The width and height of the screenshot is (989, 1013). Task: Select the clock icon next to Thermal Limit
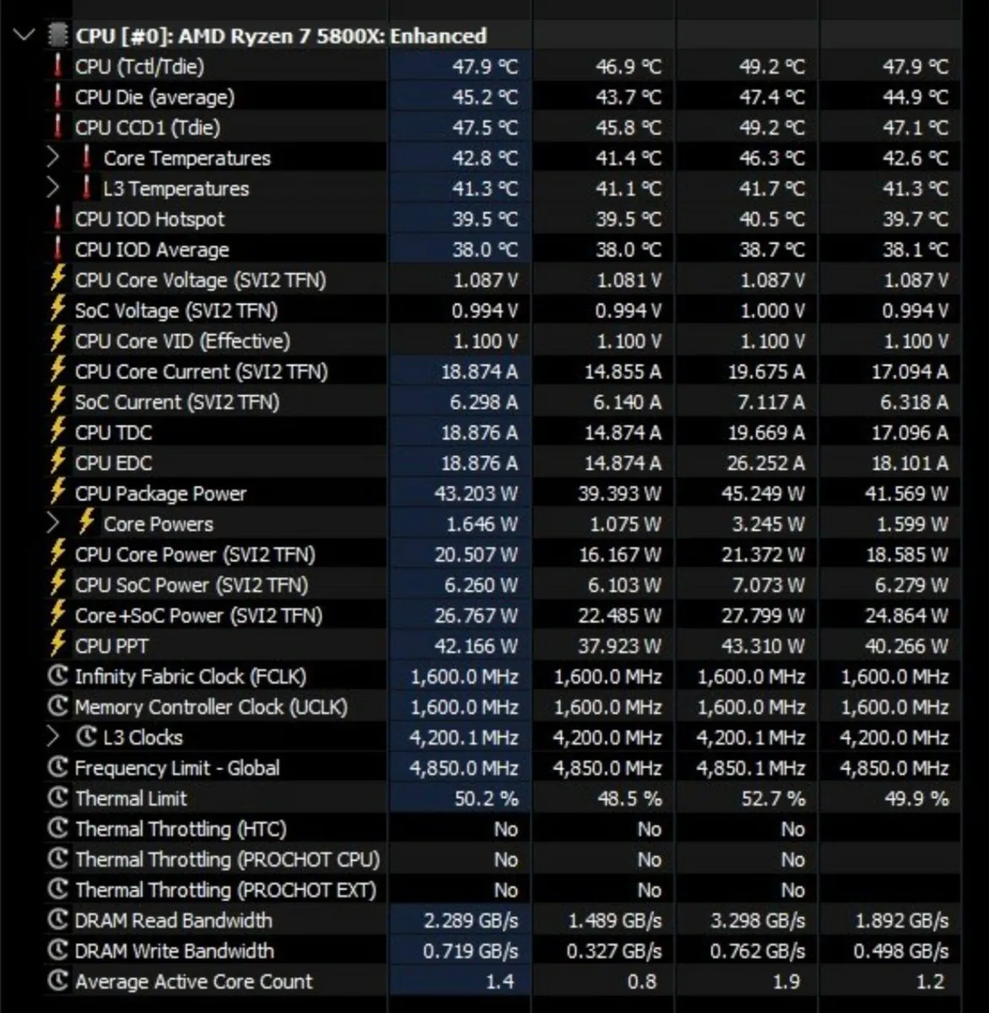(x=57, y=798)
